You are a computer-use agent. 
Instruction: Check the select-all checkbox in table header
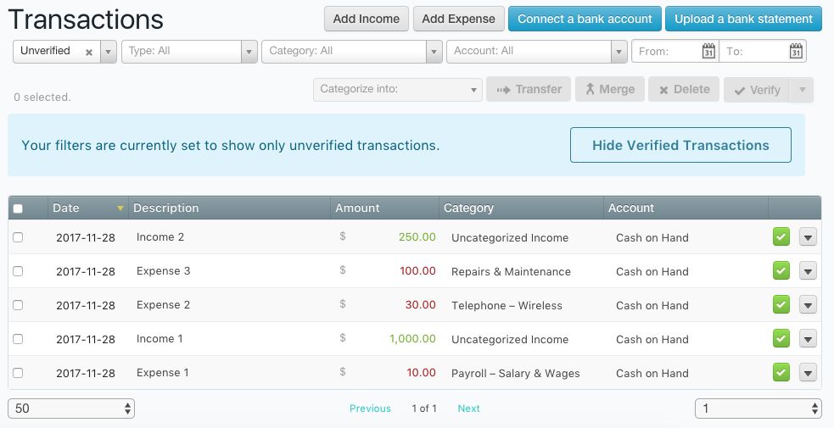click(19, 208)
